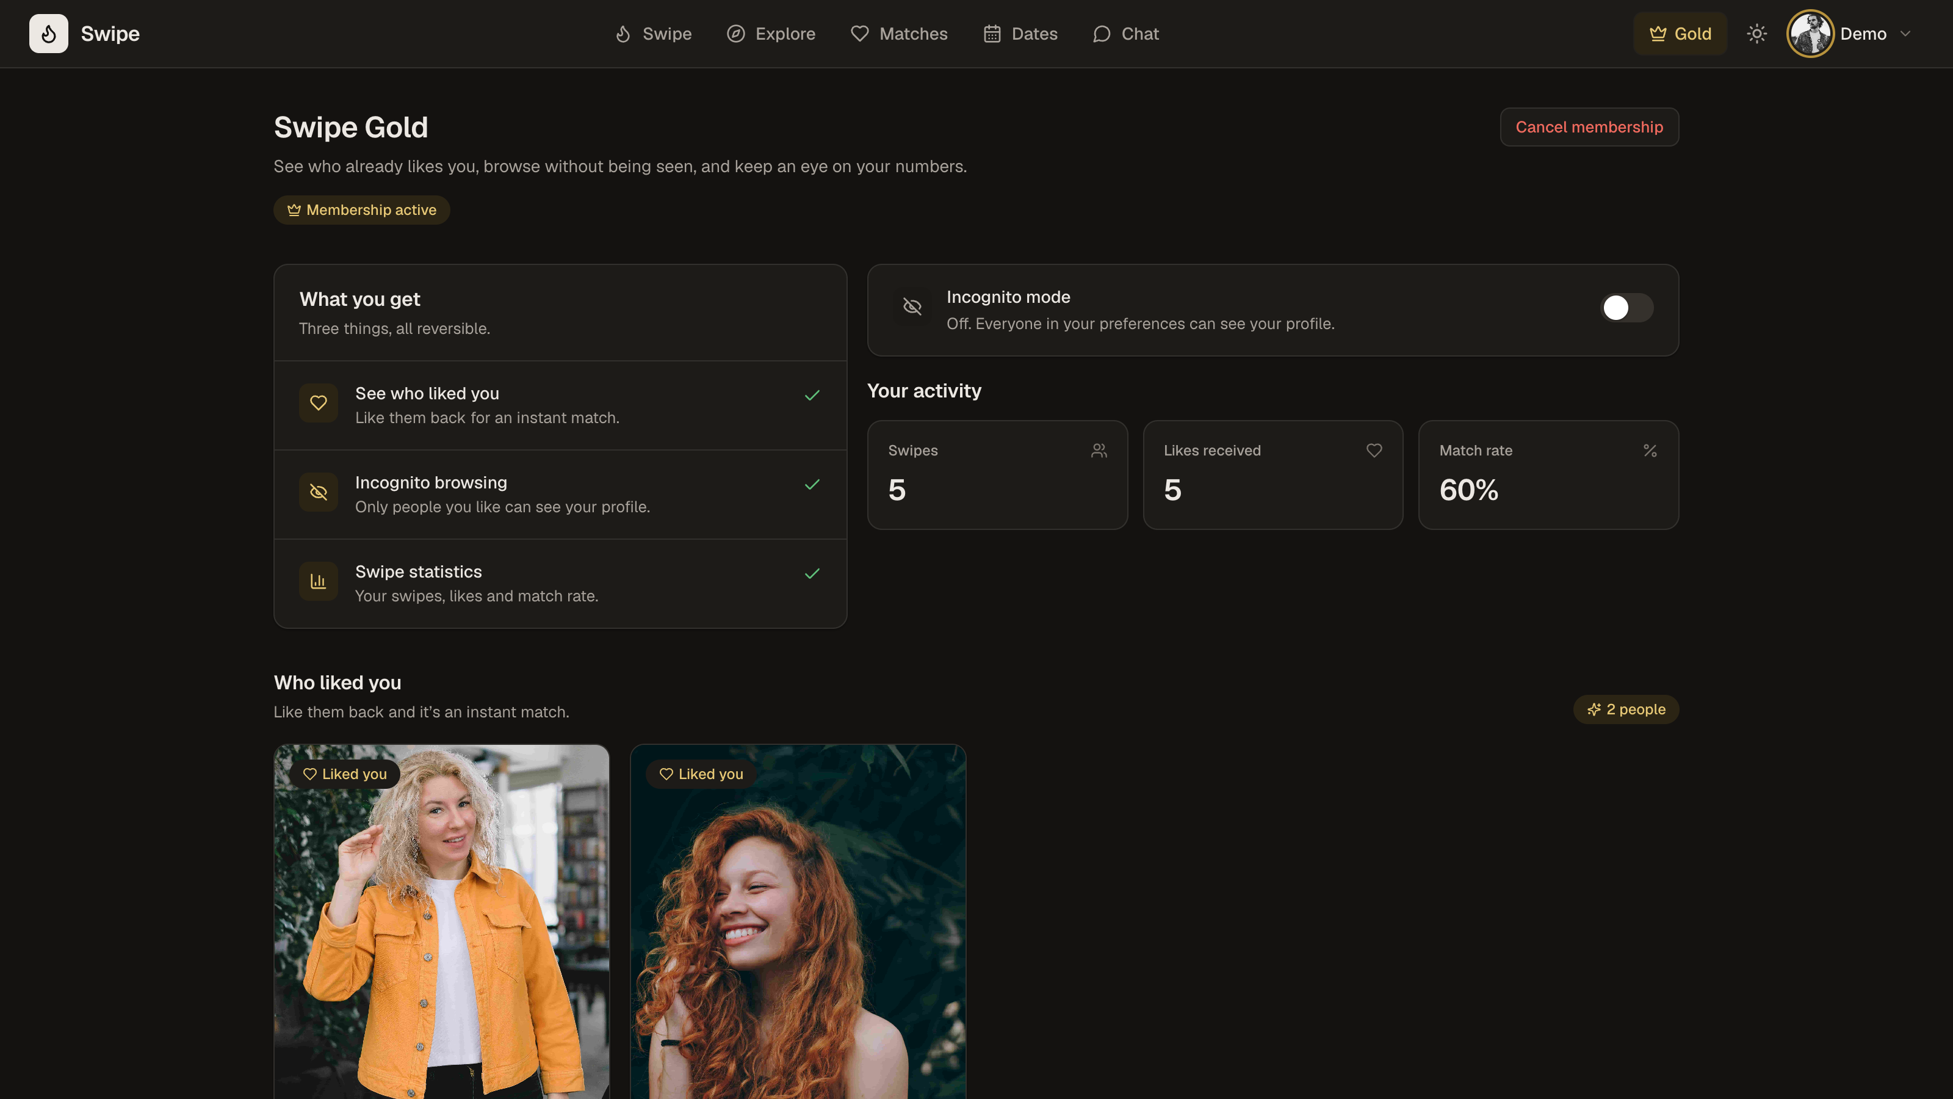Click the Membership active badge
The height and width of the screenshot is (1099, 1953).
[x=362, y=210]
